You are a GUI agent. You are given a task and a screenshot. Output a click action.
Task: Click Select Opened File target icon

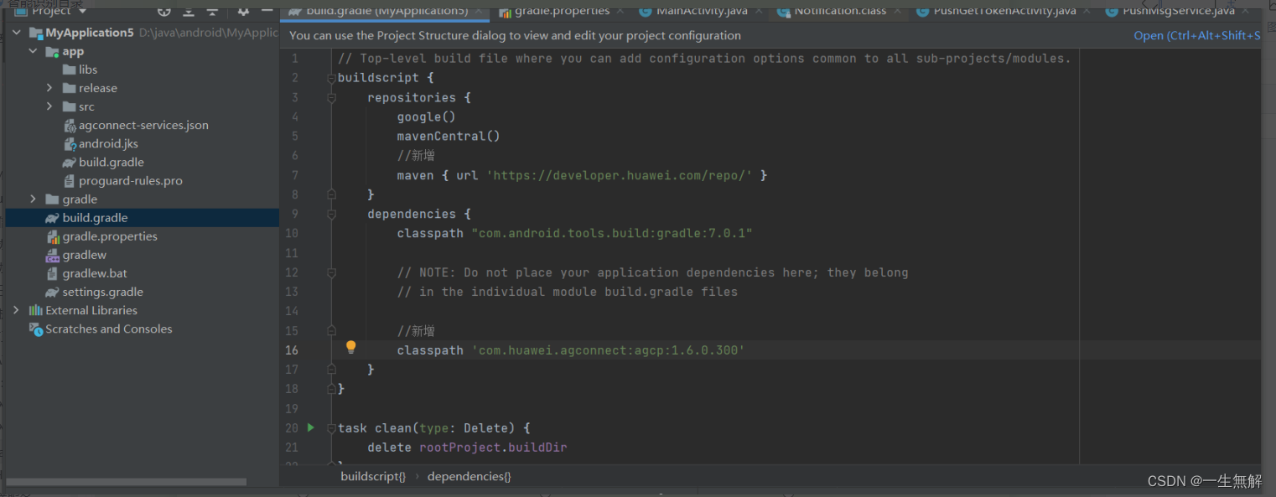click(164, 11)
